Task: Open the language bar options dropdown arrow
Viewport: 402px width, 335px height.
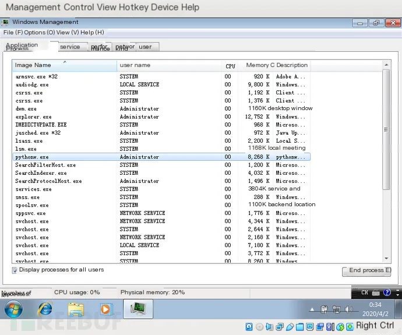Action: tap(397, 295)
